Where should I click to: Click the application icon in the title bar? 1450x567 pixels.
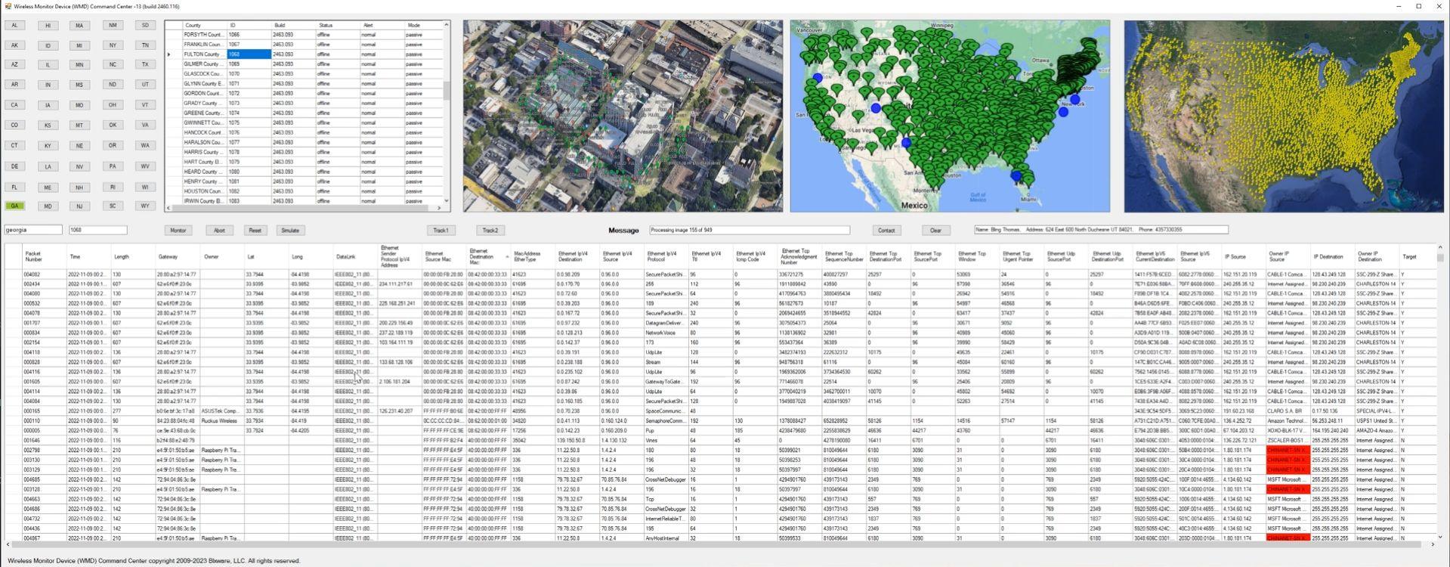[8, 6]
